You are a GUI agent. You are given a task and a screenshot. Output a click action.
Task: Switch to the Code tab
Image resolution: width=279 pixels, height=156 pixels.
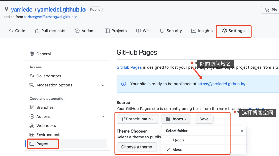17,31
